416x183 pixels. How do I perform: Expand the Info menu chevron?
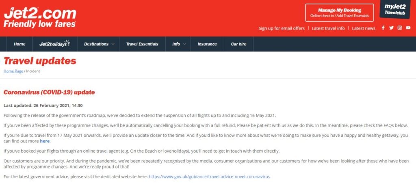184,44
